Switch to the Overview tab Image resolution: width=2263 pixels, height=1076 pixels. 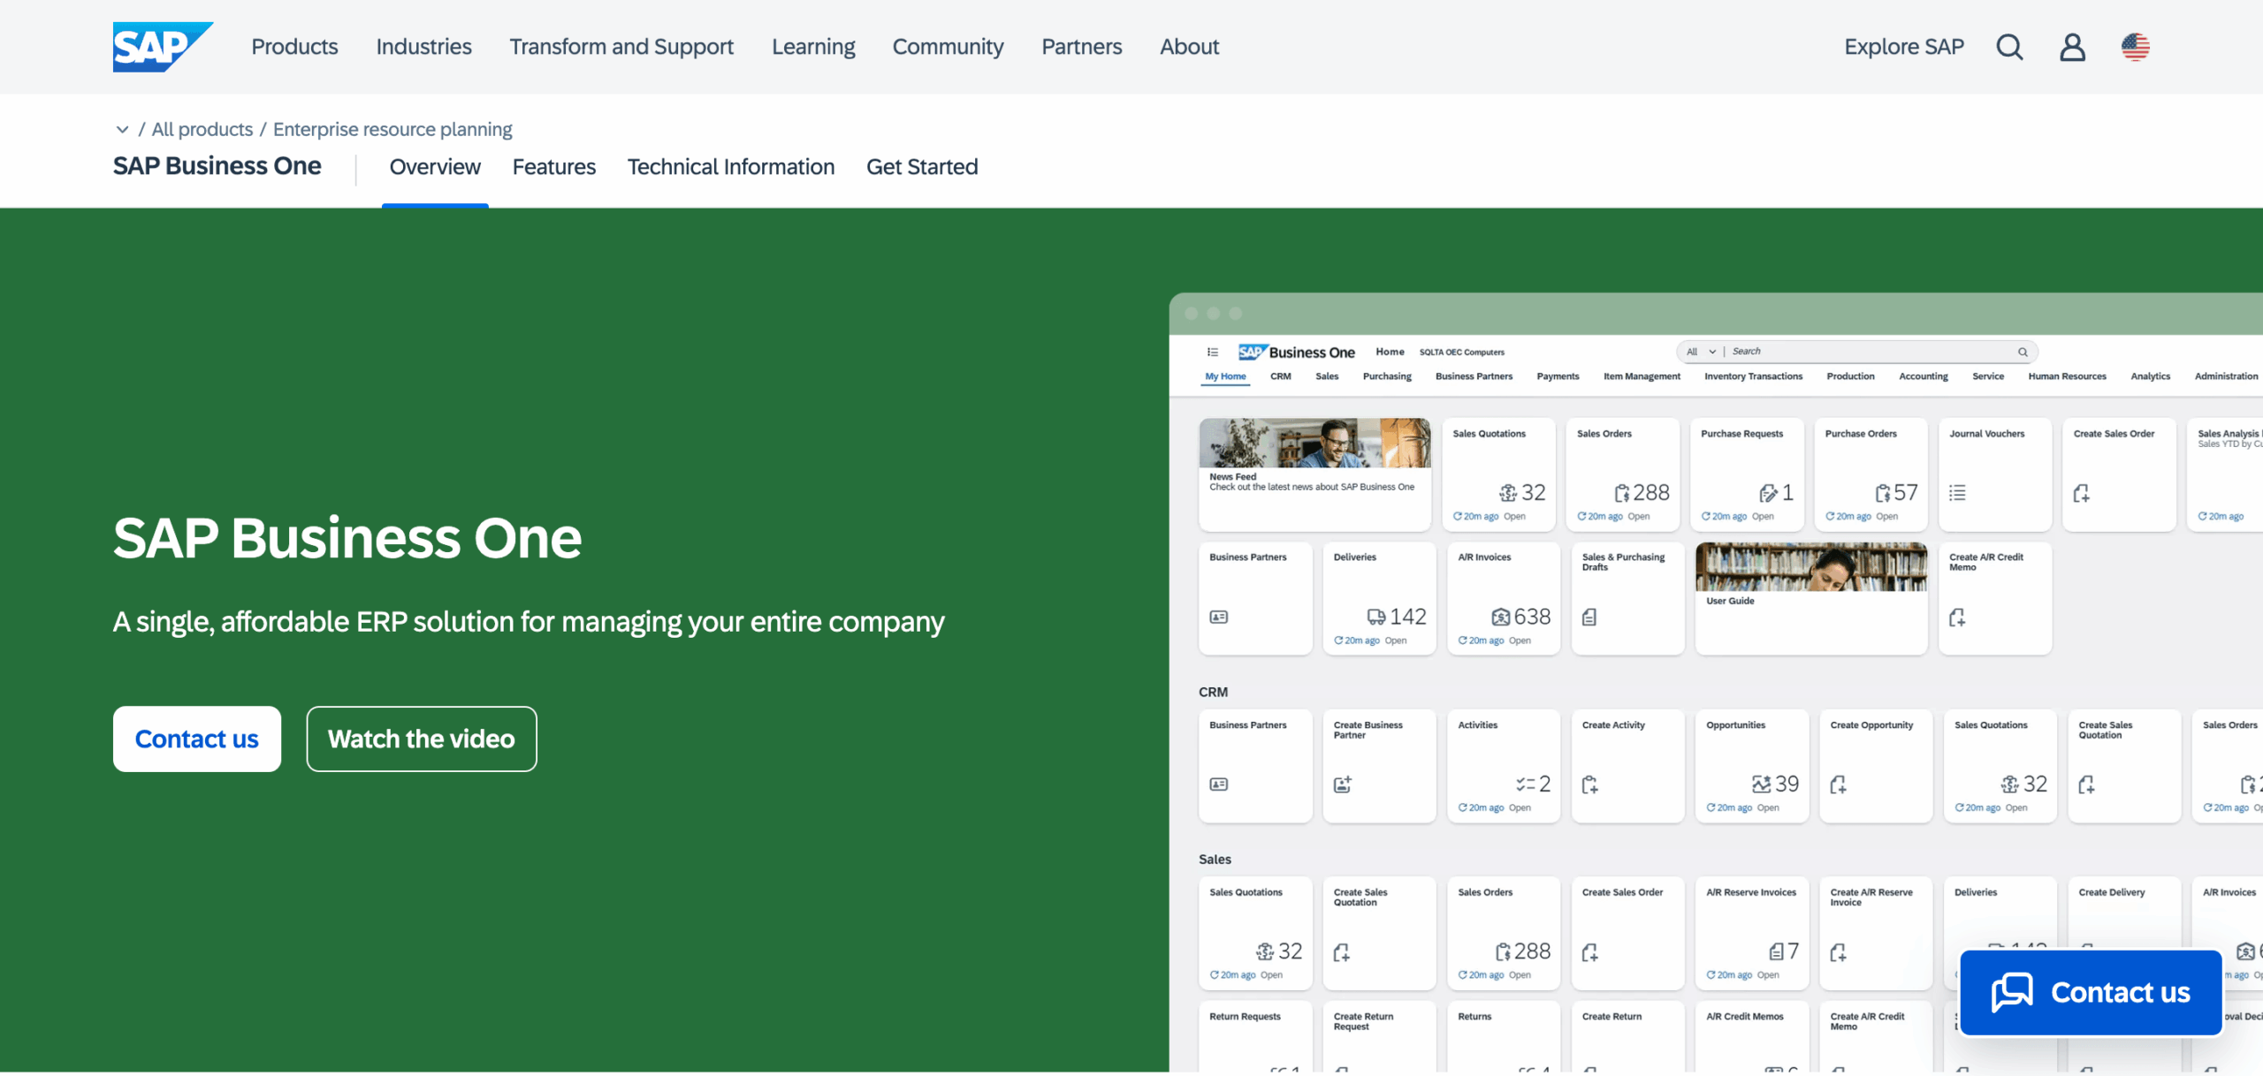tap(435, 167)
